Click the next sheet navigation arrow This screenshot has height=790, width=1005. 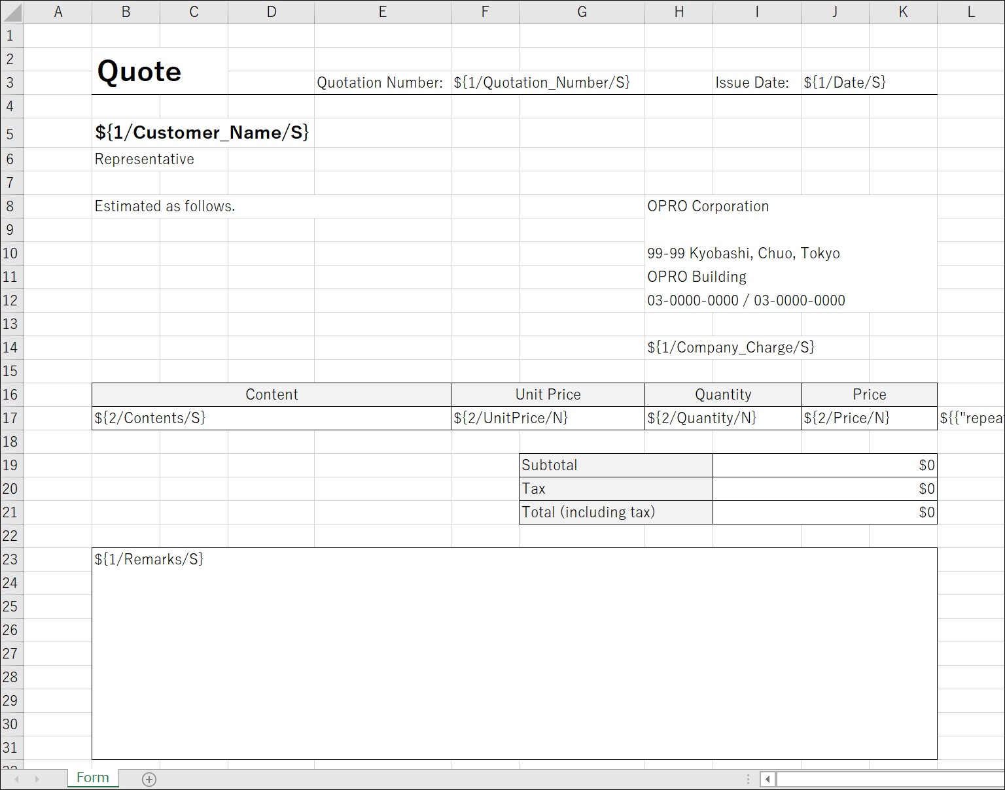[37, 779]
